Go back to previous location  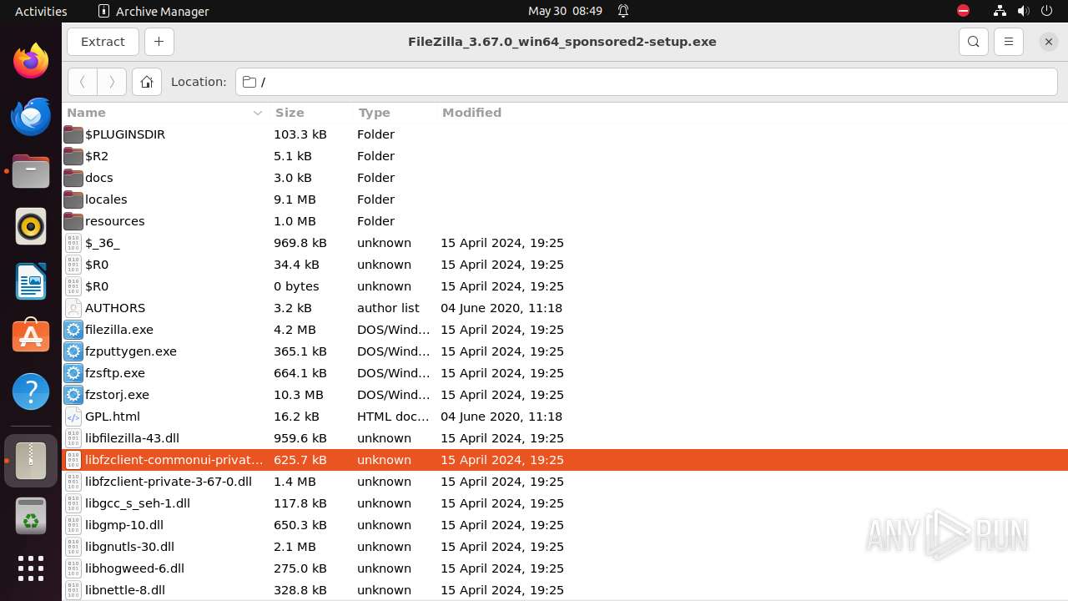click(82, 82)
